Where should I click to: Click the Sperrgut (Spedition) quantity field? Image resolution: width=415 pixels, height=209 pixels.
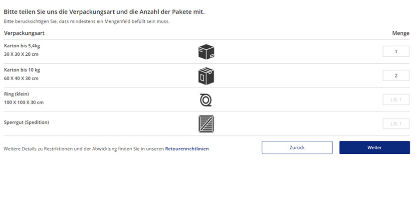pos(396,124)
